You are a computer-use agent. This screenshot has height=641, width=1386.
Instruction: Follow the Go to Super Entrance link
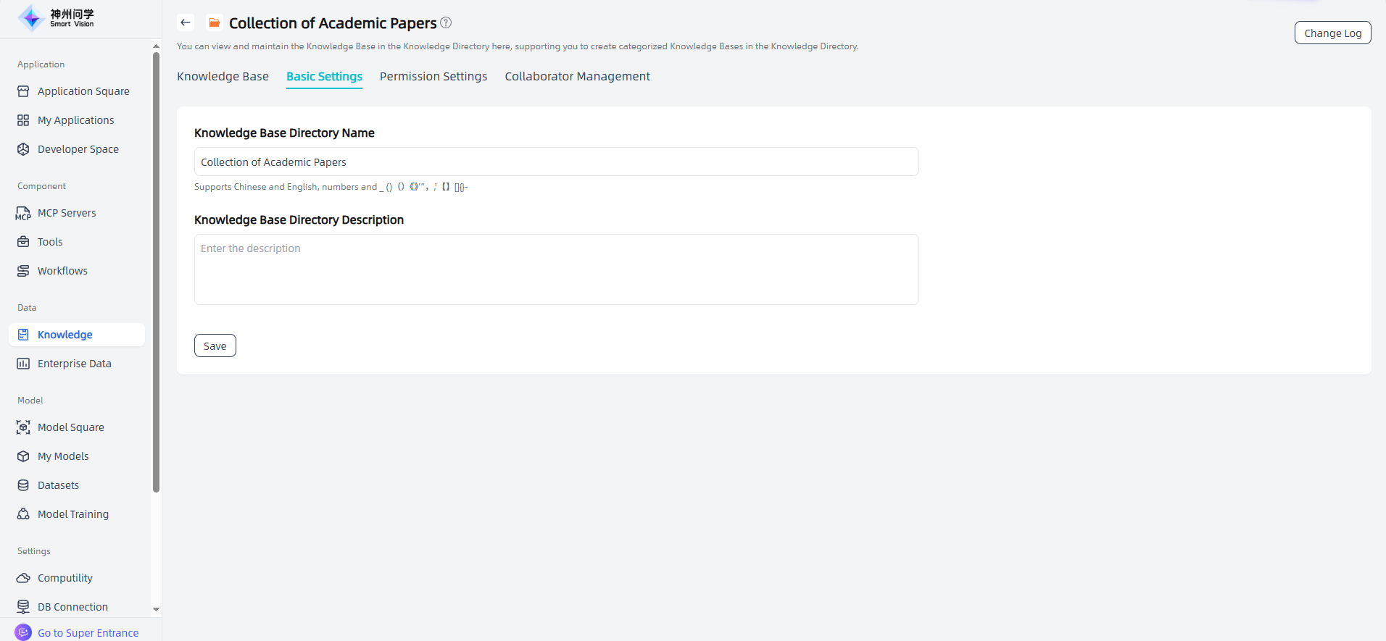pos(88,633)
